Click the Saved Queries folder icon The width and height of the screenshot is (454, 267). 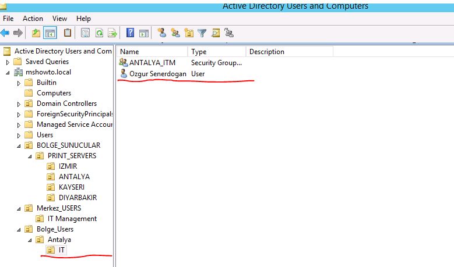(17, 62)
